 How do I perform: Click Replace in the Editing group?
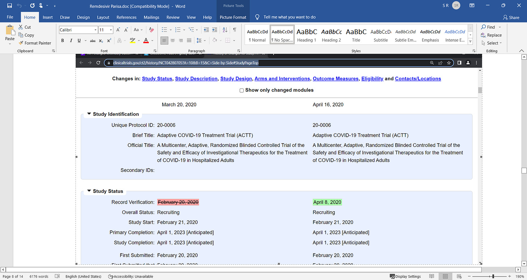(491, 35)
